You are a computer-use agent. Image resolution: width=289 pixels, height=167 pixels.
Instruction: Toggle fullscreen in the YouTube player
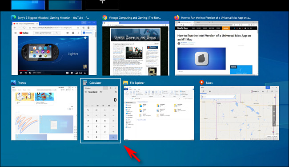coord(85,73)
